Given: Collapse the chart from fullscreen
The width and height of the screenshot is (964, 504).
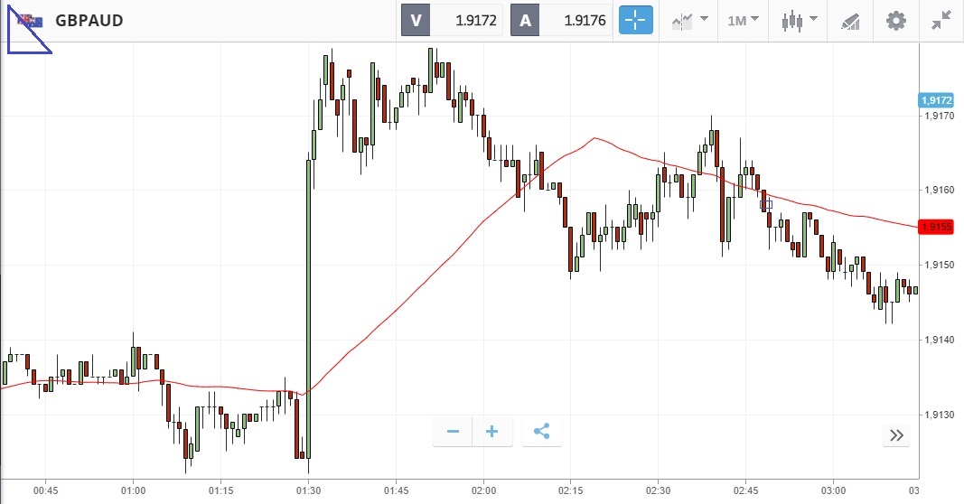Looking at the screenshot, I should 941,20.
